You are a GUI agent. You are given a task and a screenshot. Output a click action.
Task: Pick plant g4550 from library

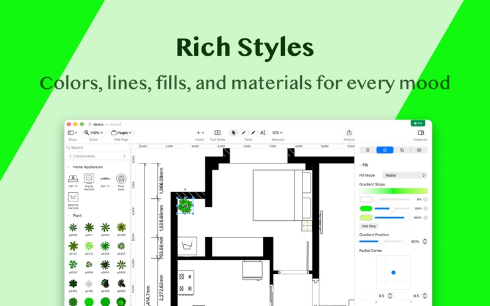(73, 267)
